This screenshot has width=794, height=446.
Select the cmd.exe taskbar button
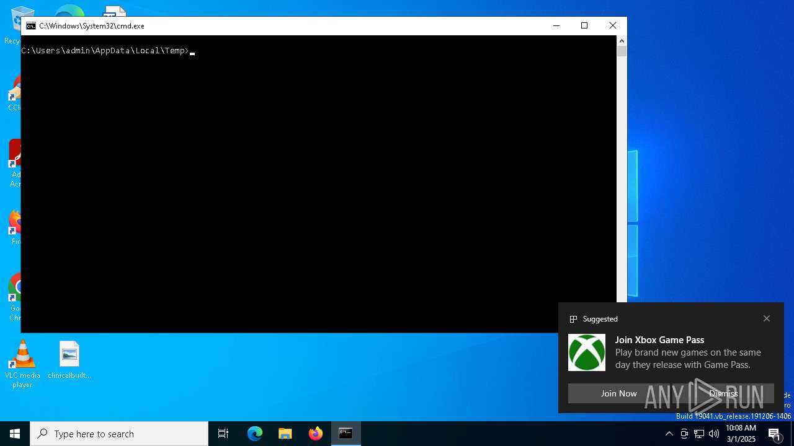[346, 434]
